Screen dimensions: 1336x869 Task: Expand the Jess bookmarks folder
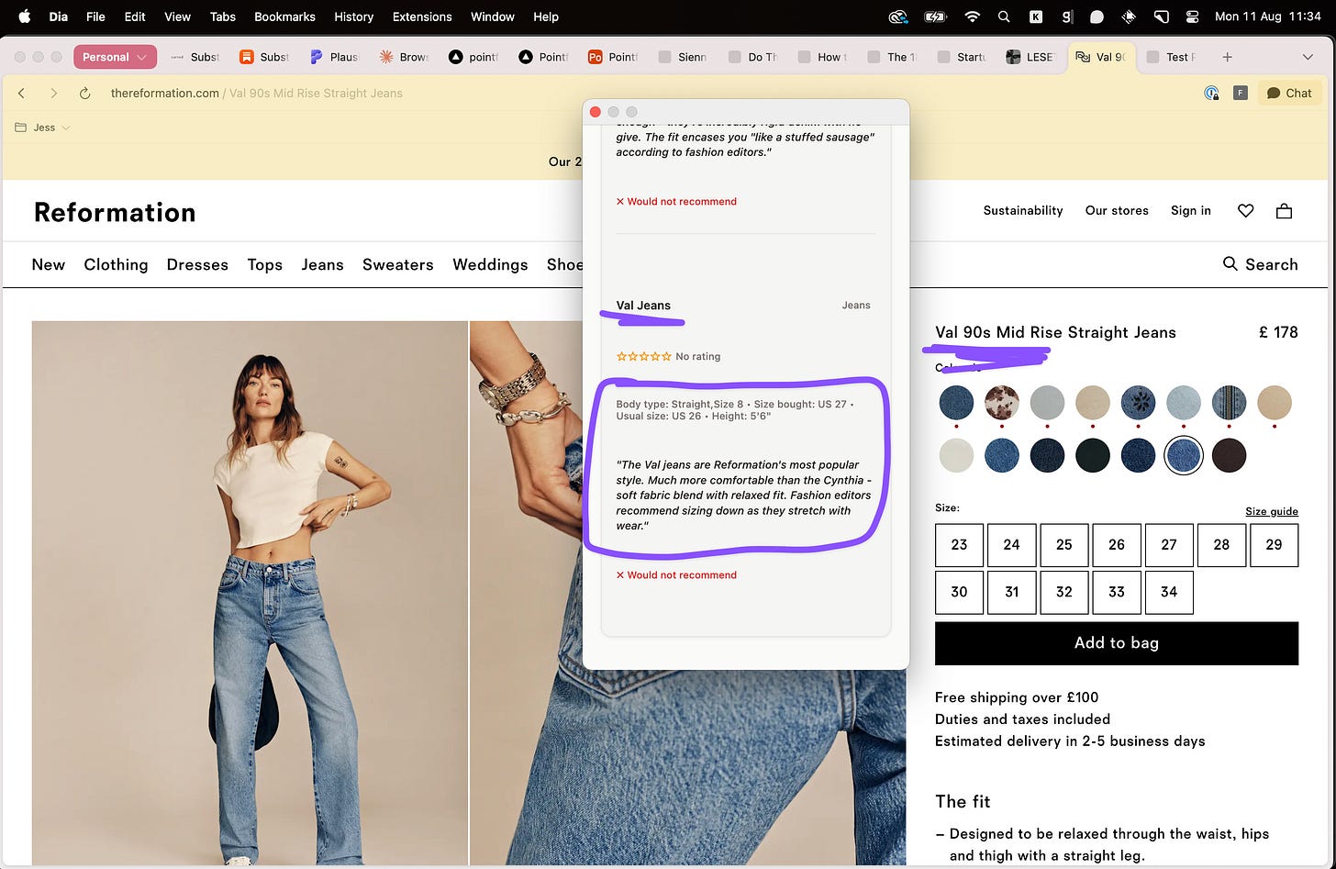pyautogui.click(x=42, y=128)
